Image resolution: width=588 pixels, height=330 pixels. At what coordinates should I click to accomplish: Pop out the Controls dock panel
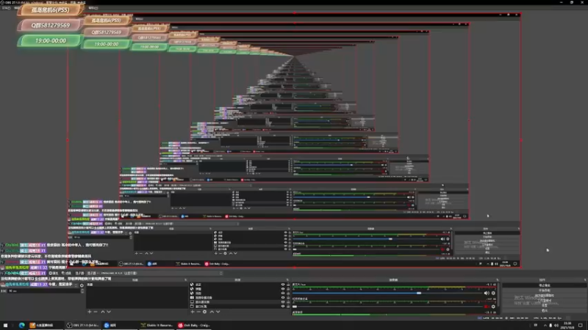[x=584, y=280]
